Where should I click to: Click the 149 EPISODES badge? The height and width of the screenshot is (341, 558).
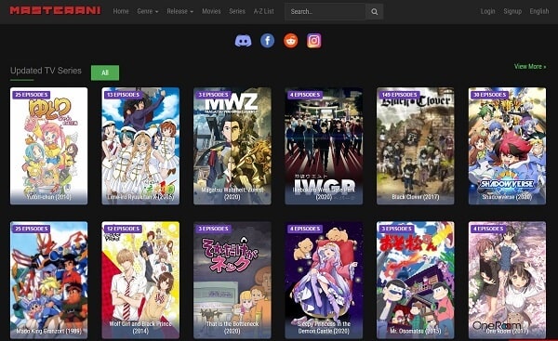coord(399,95)
